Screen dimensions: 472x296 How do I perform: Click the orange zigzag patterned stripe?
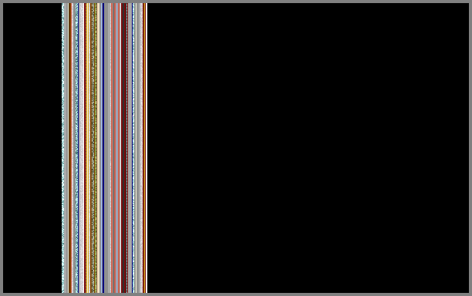pos(86,148)
